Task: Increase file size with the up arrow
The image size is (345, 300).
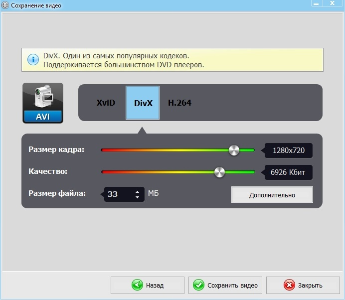Action: pyautogui.click(x=137, y=192)
